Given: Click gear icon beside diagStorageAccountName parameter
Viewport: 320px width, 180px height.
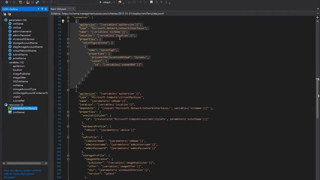Looking at the screenshot, I should tap(10, 46).
